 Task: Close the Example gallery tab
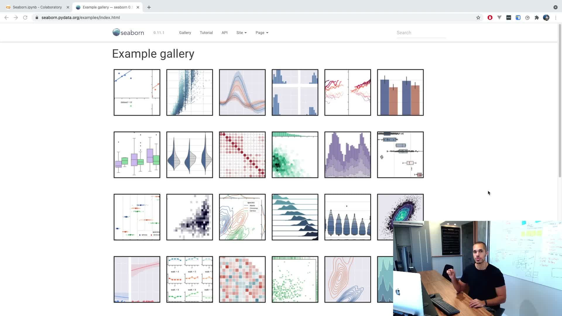point(138,7)
